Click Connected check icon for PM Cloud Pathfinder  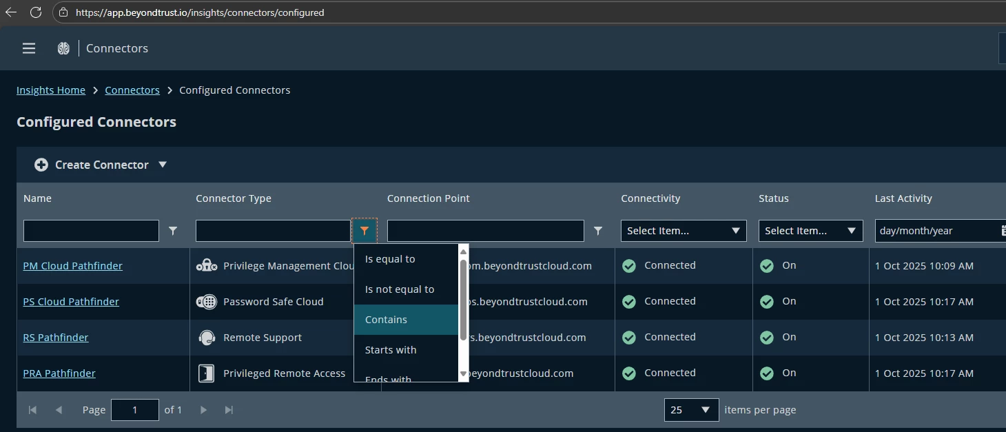pyautogui.click(x=629, y=266)
